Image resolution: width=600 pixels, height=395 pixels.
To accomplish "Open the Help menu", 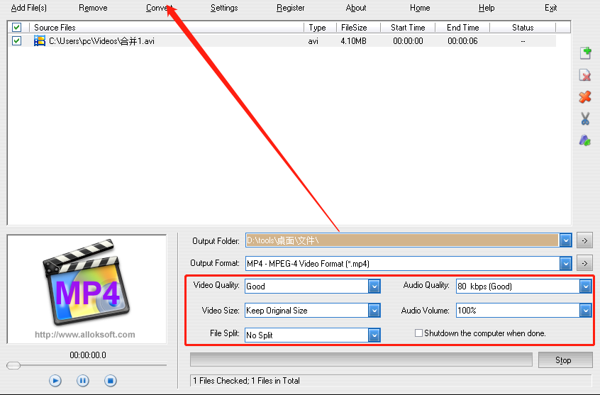I will pos(487,8).
